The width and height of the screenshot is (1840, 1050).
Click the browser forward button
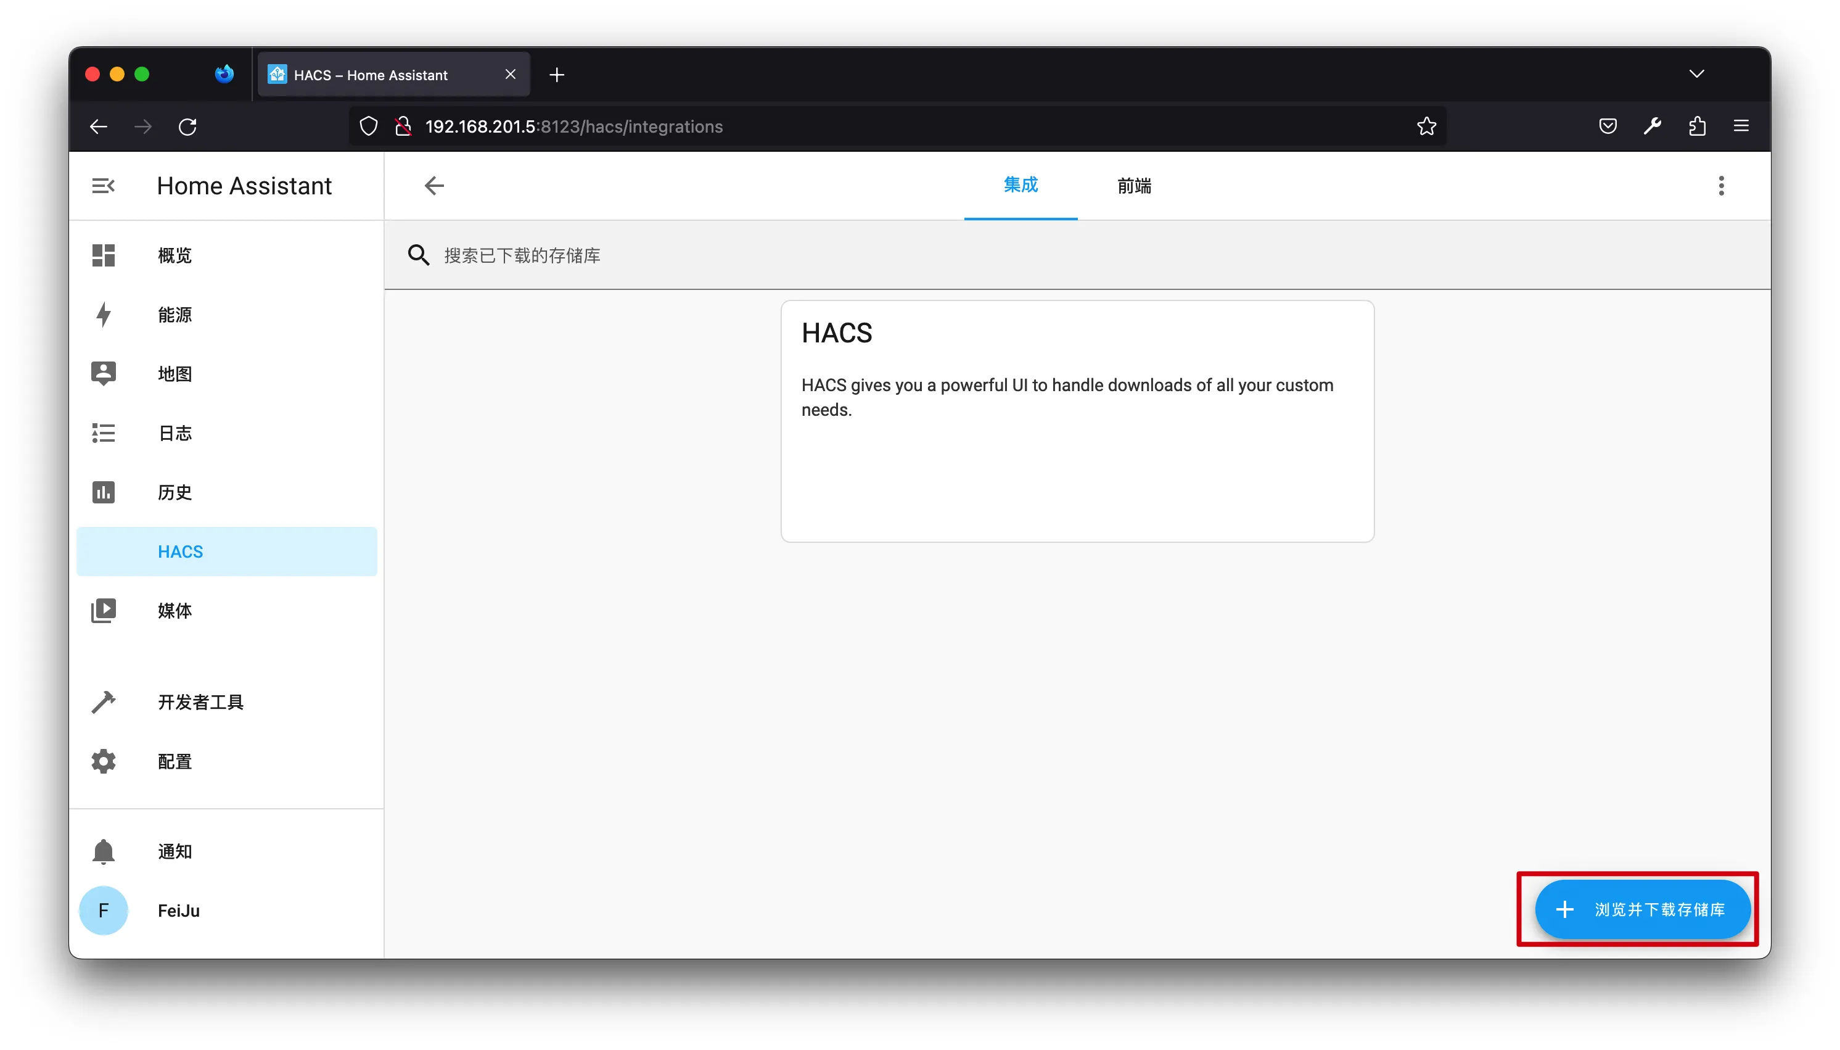pos(142,127)
